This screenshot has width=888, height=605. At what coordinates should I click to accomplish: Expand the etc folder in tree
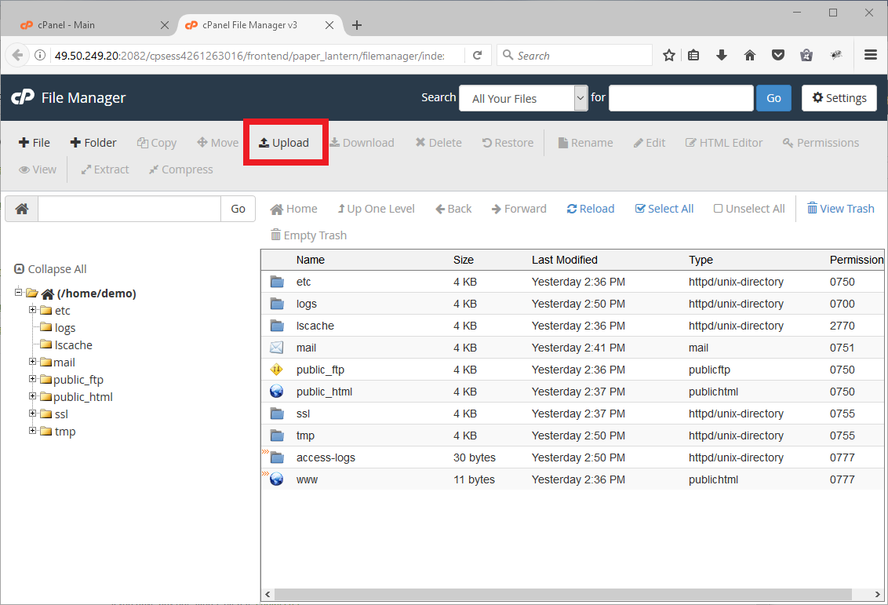pos(33,311)
